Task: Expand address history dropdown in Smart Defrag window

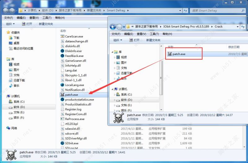Action: 180,11
